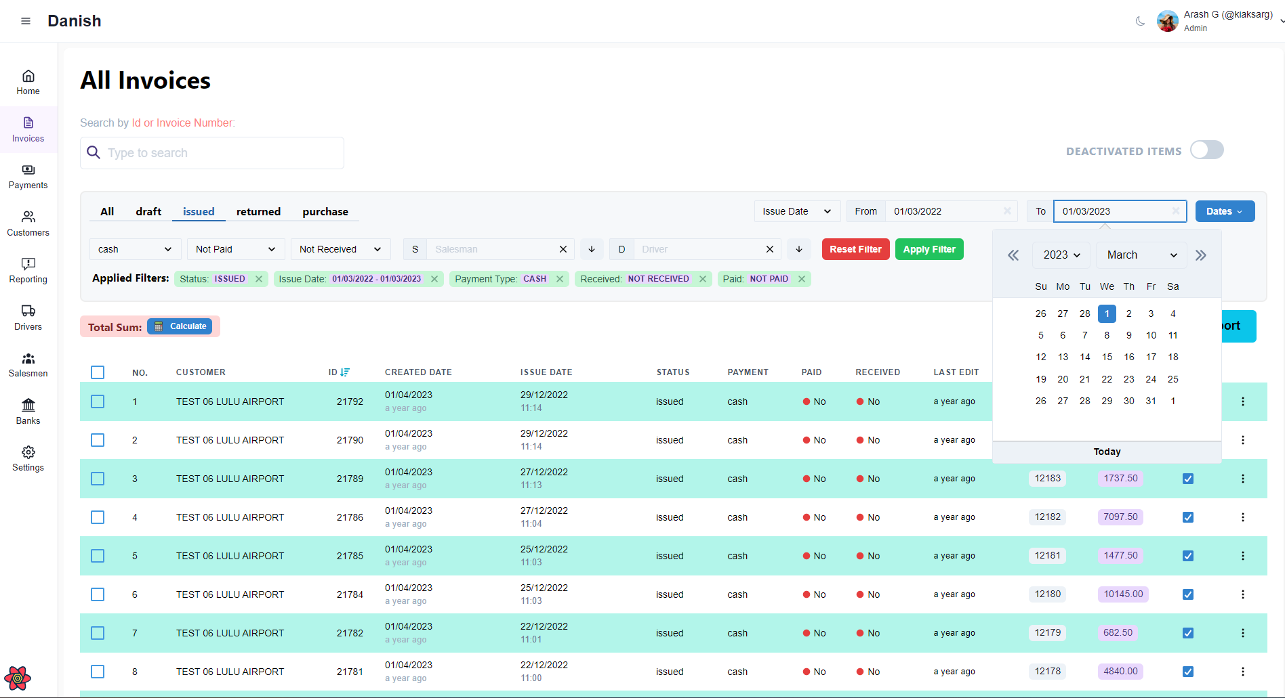Screen dimensions: 1285x698
Task: Open Banks in sidebar
Action: [28, 412]
